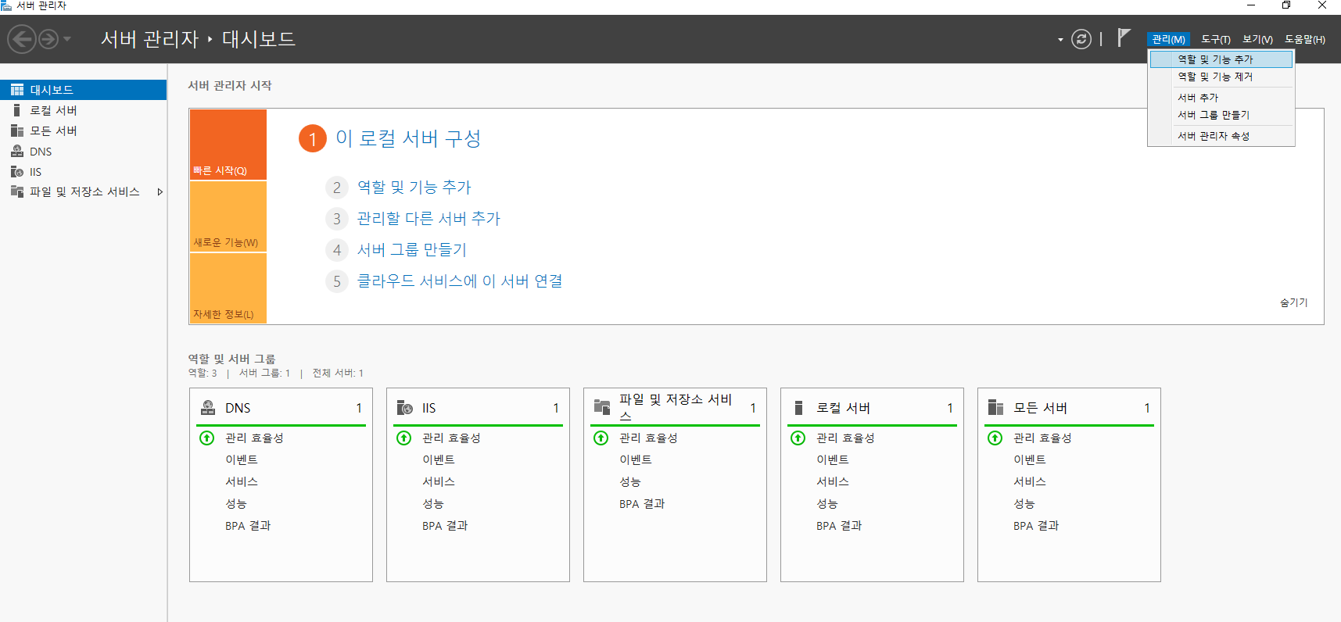Viewport: 1341px width, 622px height.
Task: Click server count 1 in IIS tile
Action: click(556, 408)
